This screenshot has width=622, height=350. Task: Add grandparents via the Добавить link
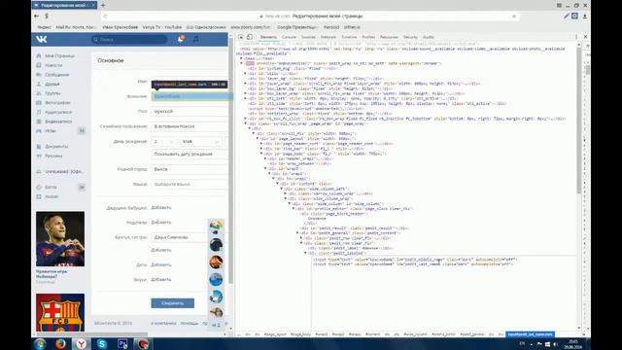pyautogui.click(x=161, y=207)
